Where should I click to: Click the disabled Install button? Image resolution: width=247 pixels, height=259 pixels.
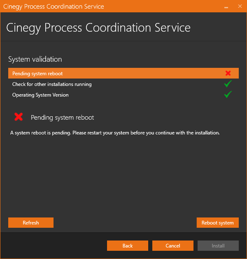tap(218, 245)
